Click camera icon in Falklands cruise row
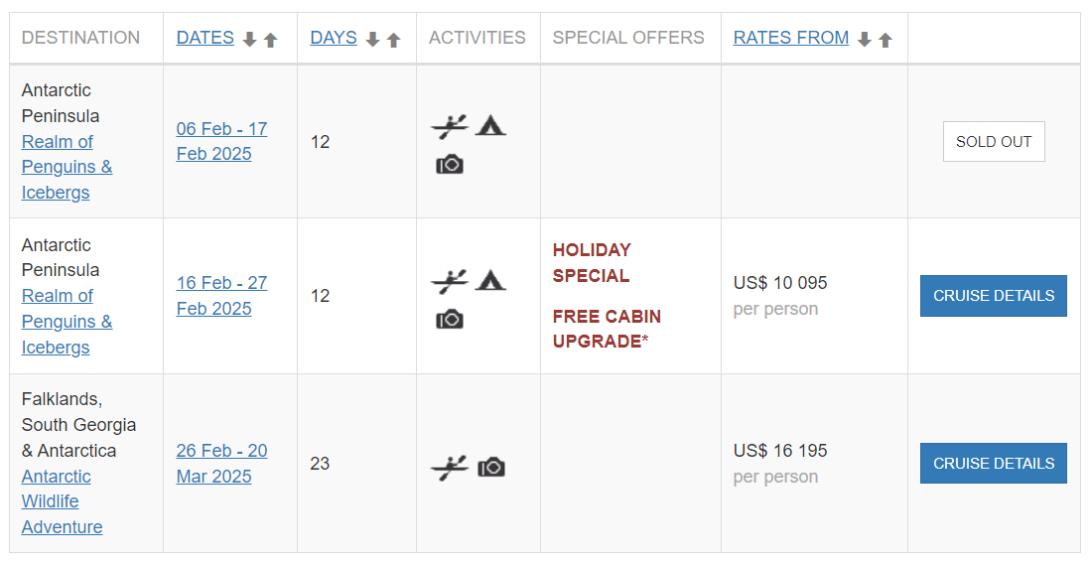Viewport: 1090px width, 564px height. click(x=491, y=468)
